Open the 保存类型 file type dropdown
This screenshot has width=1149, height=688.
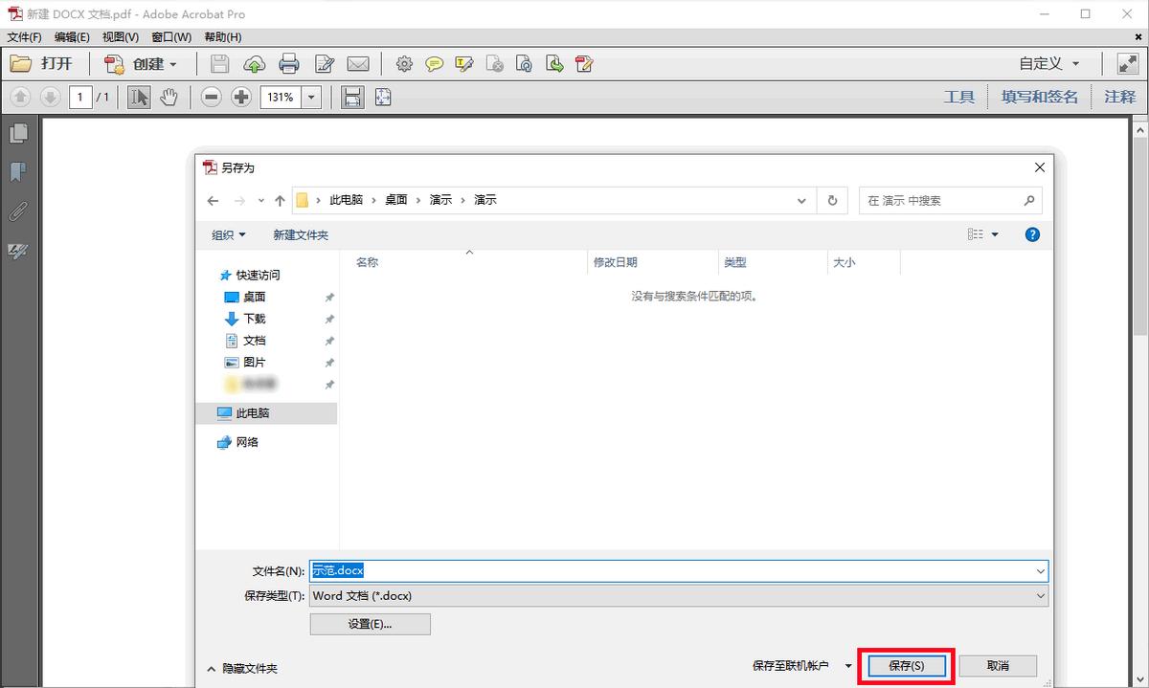pyautogui.click(x=1040, y=595)
